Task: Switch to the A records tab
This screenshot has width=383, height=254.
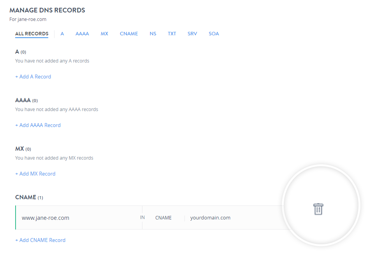Action: (x=62, y=34)
